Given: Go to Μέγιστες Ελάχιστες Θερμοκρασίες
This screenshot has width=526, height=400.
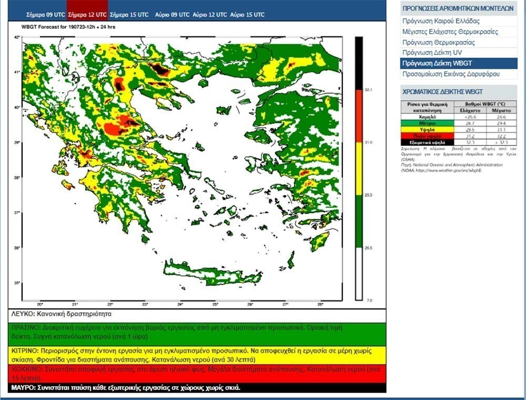Looking at the screenshot, I should [450, 32].
